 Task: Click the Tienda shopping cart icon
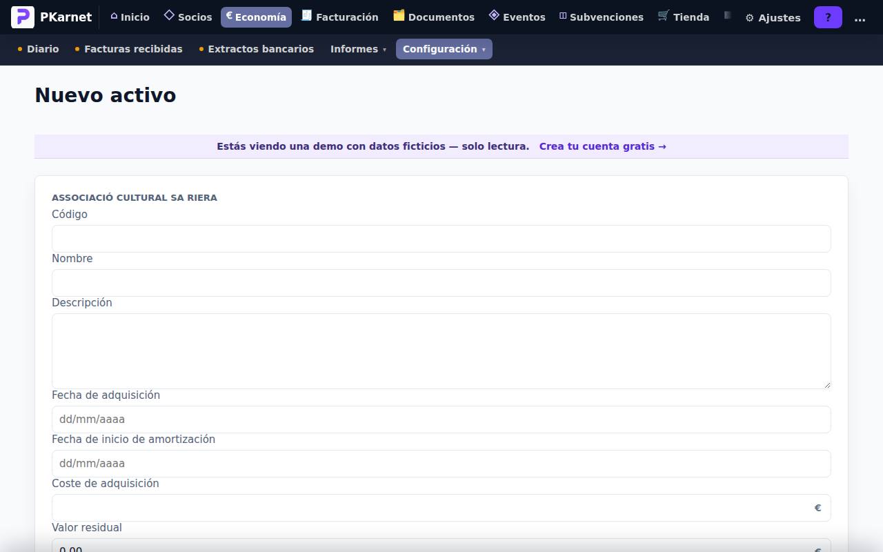point(664,15)
